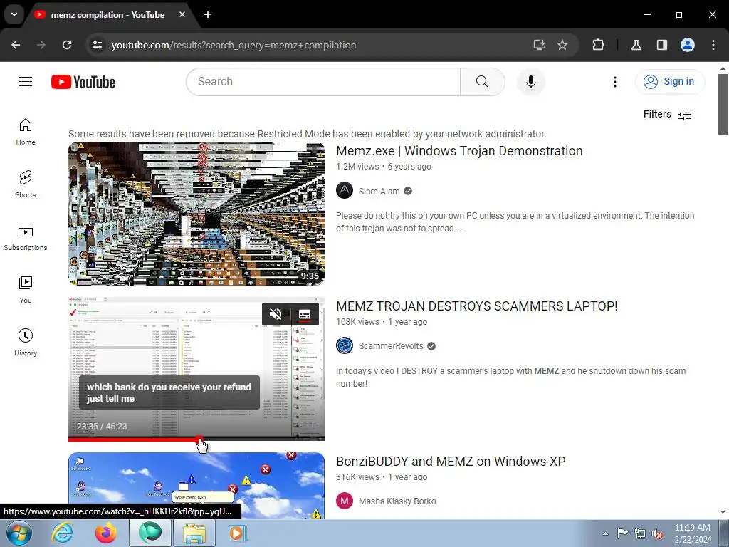Open Action Center flag icon in tray
The image size is (729, 547).
[x=622, y=533]
